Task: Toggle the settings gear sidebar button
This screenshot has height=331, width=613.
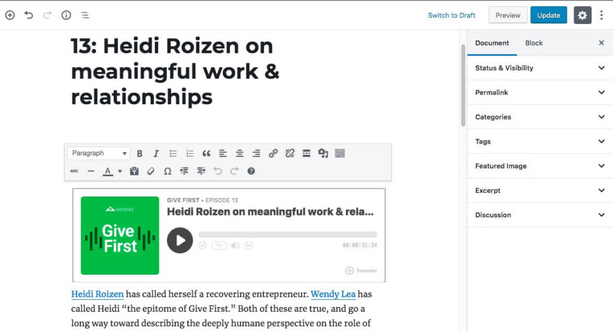Action: (x=582, y=15)
